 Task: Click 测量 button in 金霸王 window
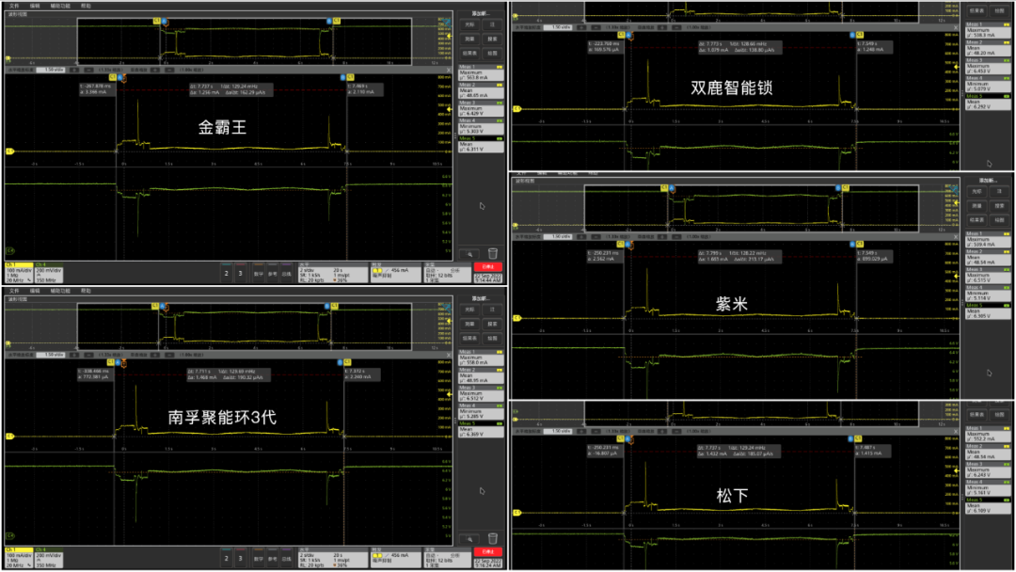click(x=469, y=39)
